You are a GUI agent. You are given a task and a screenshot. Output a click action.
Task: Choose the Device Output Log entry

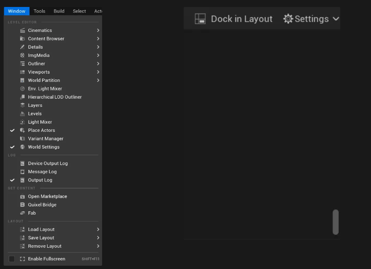[x=53, y=163]
